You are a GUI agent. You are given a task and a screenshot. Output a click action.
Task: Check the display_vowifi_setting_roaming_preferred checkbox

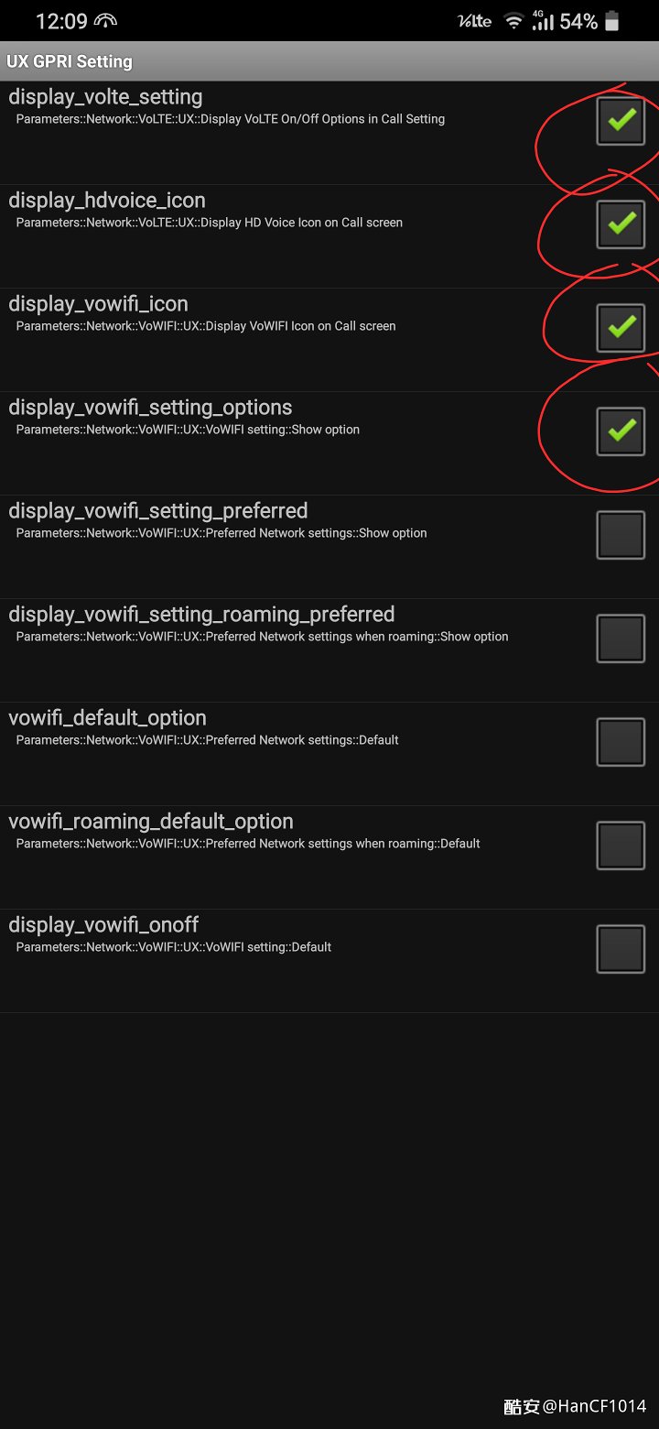[621, 638]
